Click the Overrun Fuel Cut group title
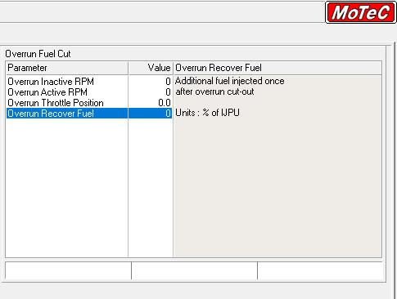This screenshot has width=397, height=299. coord(38,54)
